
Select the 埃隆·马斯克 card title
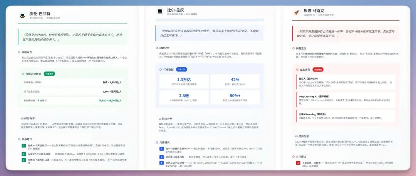point(314,11)
